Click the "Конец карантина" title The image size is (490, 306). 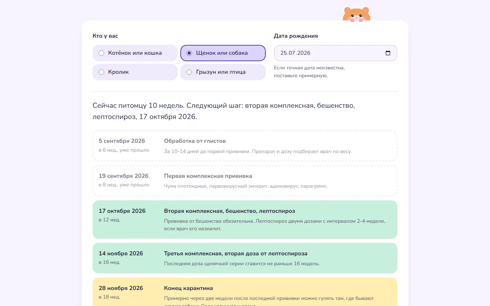[189, 288]
